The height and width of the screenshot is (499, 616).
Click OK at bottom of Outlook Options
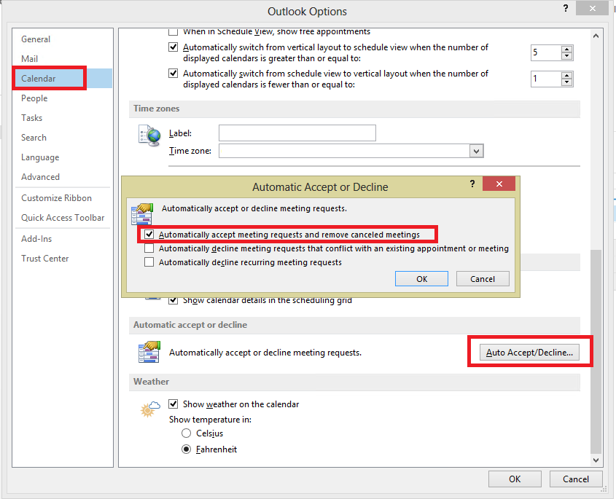[515, 479]
